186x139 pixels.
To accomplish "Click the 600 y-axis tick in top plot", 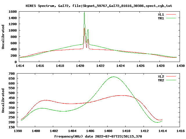I will 14,43.
